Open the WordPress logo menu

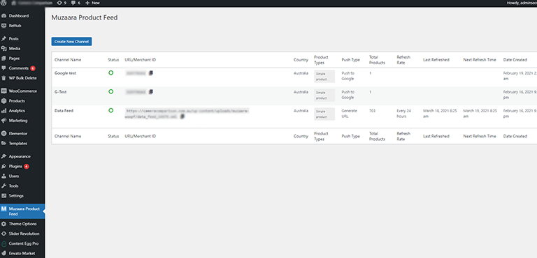4,3
